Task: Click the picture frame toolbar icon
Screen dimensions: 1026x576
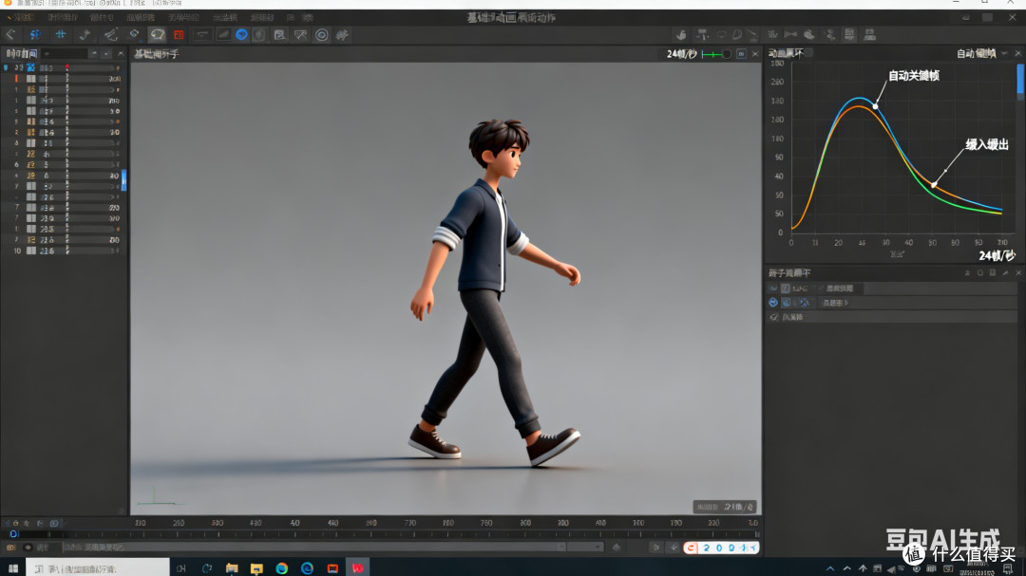Action: pyautogui.click(x=279, y=35)
